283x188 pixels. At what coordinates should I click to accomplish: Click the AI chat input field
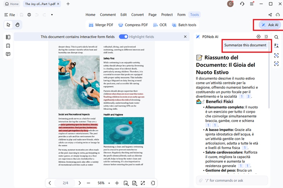(233, 181)
